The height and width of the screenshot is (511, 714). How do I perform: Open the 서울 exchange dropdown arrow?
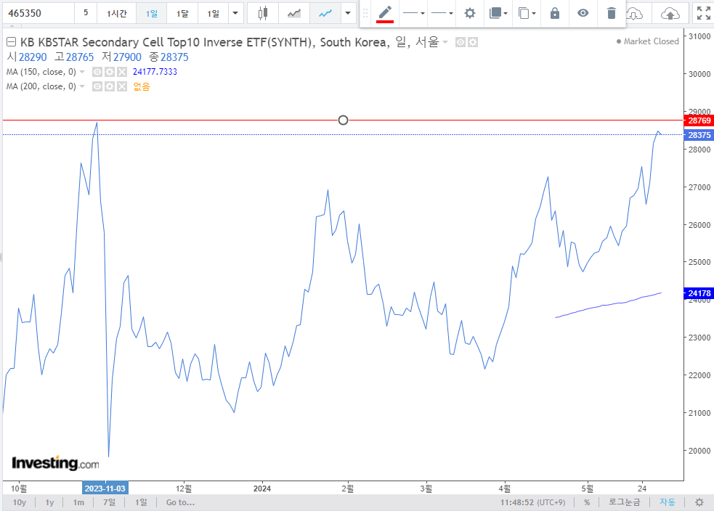tap(445, 42)
